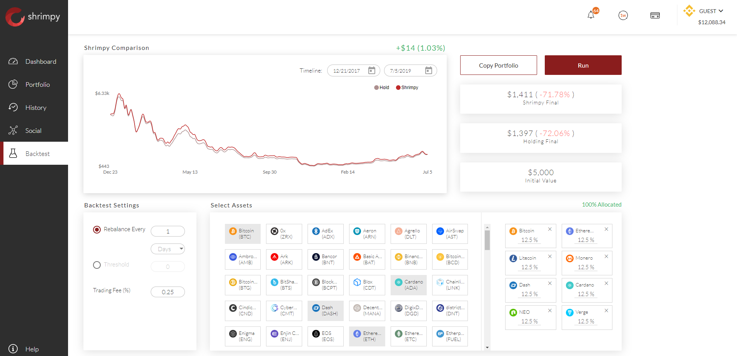The height and width of the screenshot is (356, 737).
Task: Edit the timeline start date 12/21/2017
Action: 347,71
